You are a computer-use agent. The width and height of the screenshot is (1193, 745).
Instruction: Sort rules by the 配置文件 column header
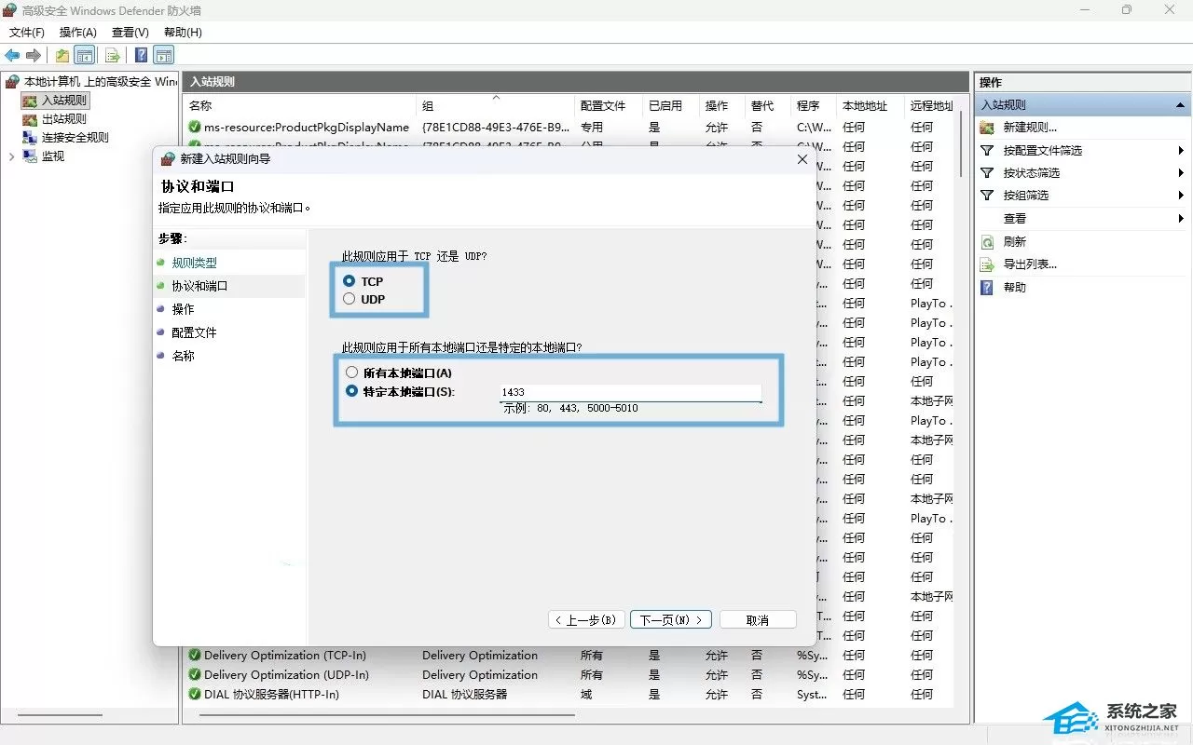609,106
